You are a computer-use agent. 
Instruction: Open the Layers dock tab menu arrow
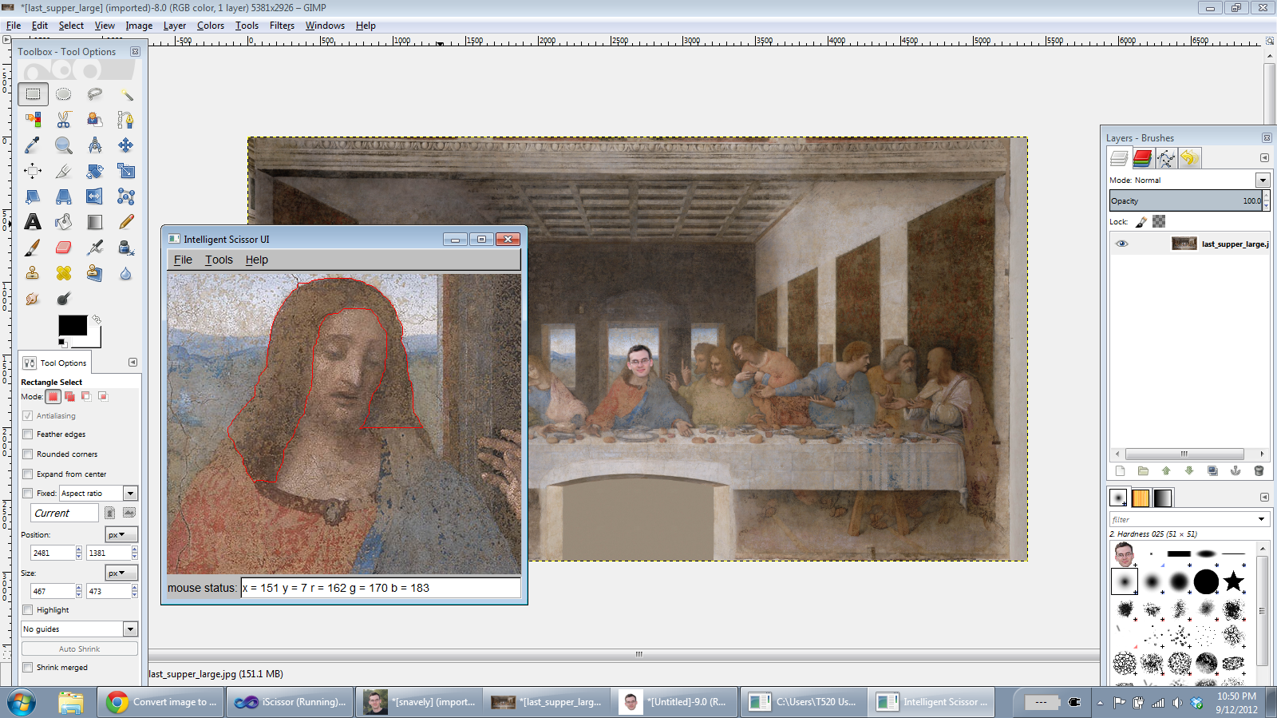(x=1264, y=158)
